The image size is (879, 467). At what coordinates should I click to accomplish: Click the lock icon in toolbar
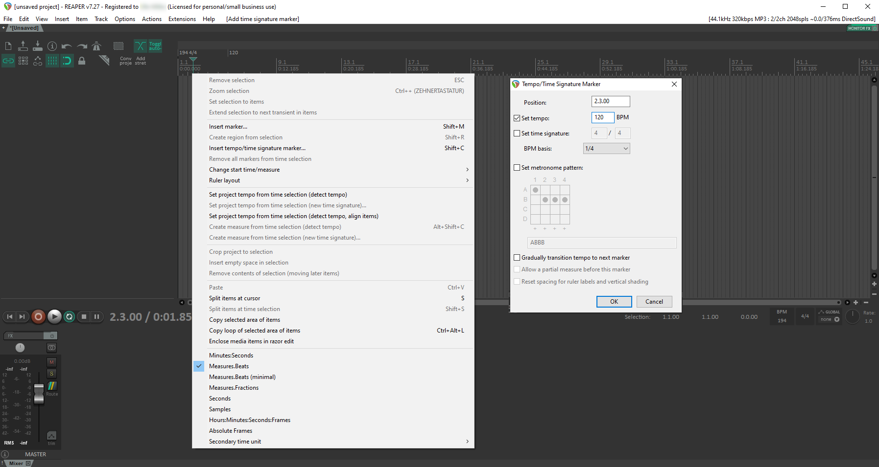point(82,61)
